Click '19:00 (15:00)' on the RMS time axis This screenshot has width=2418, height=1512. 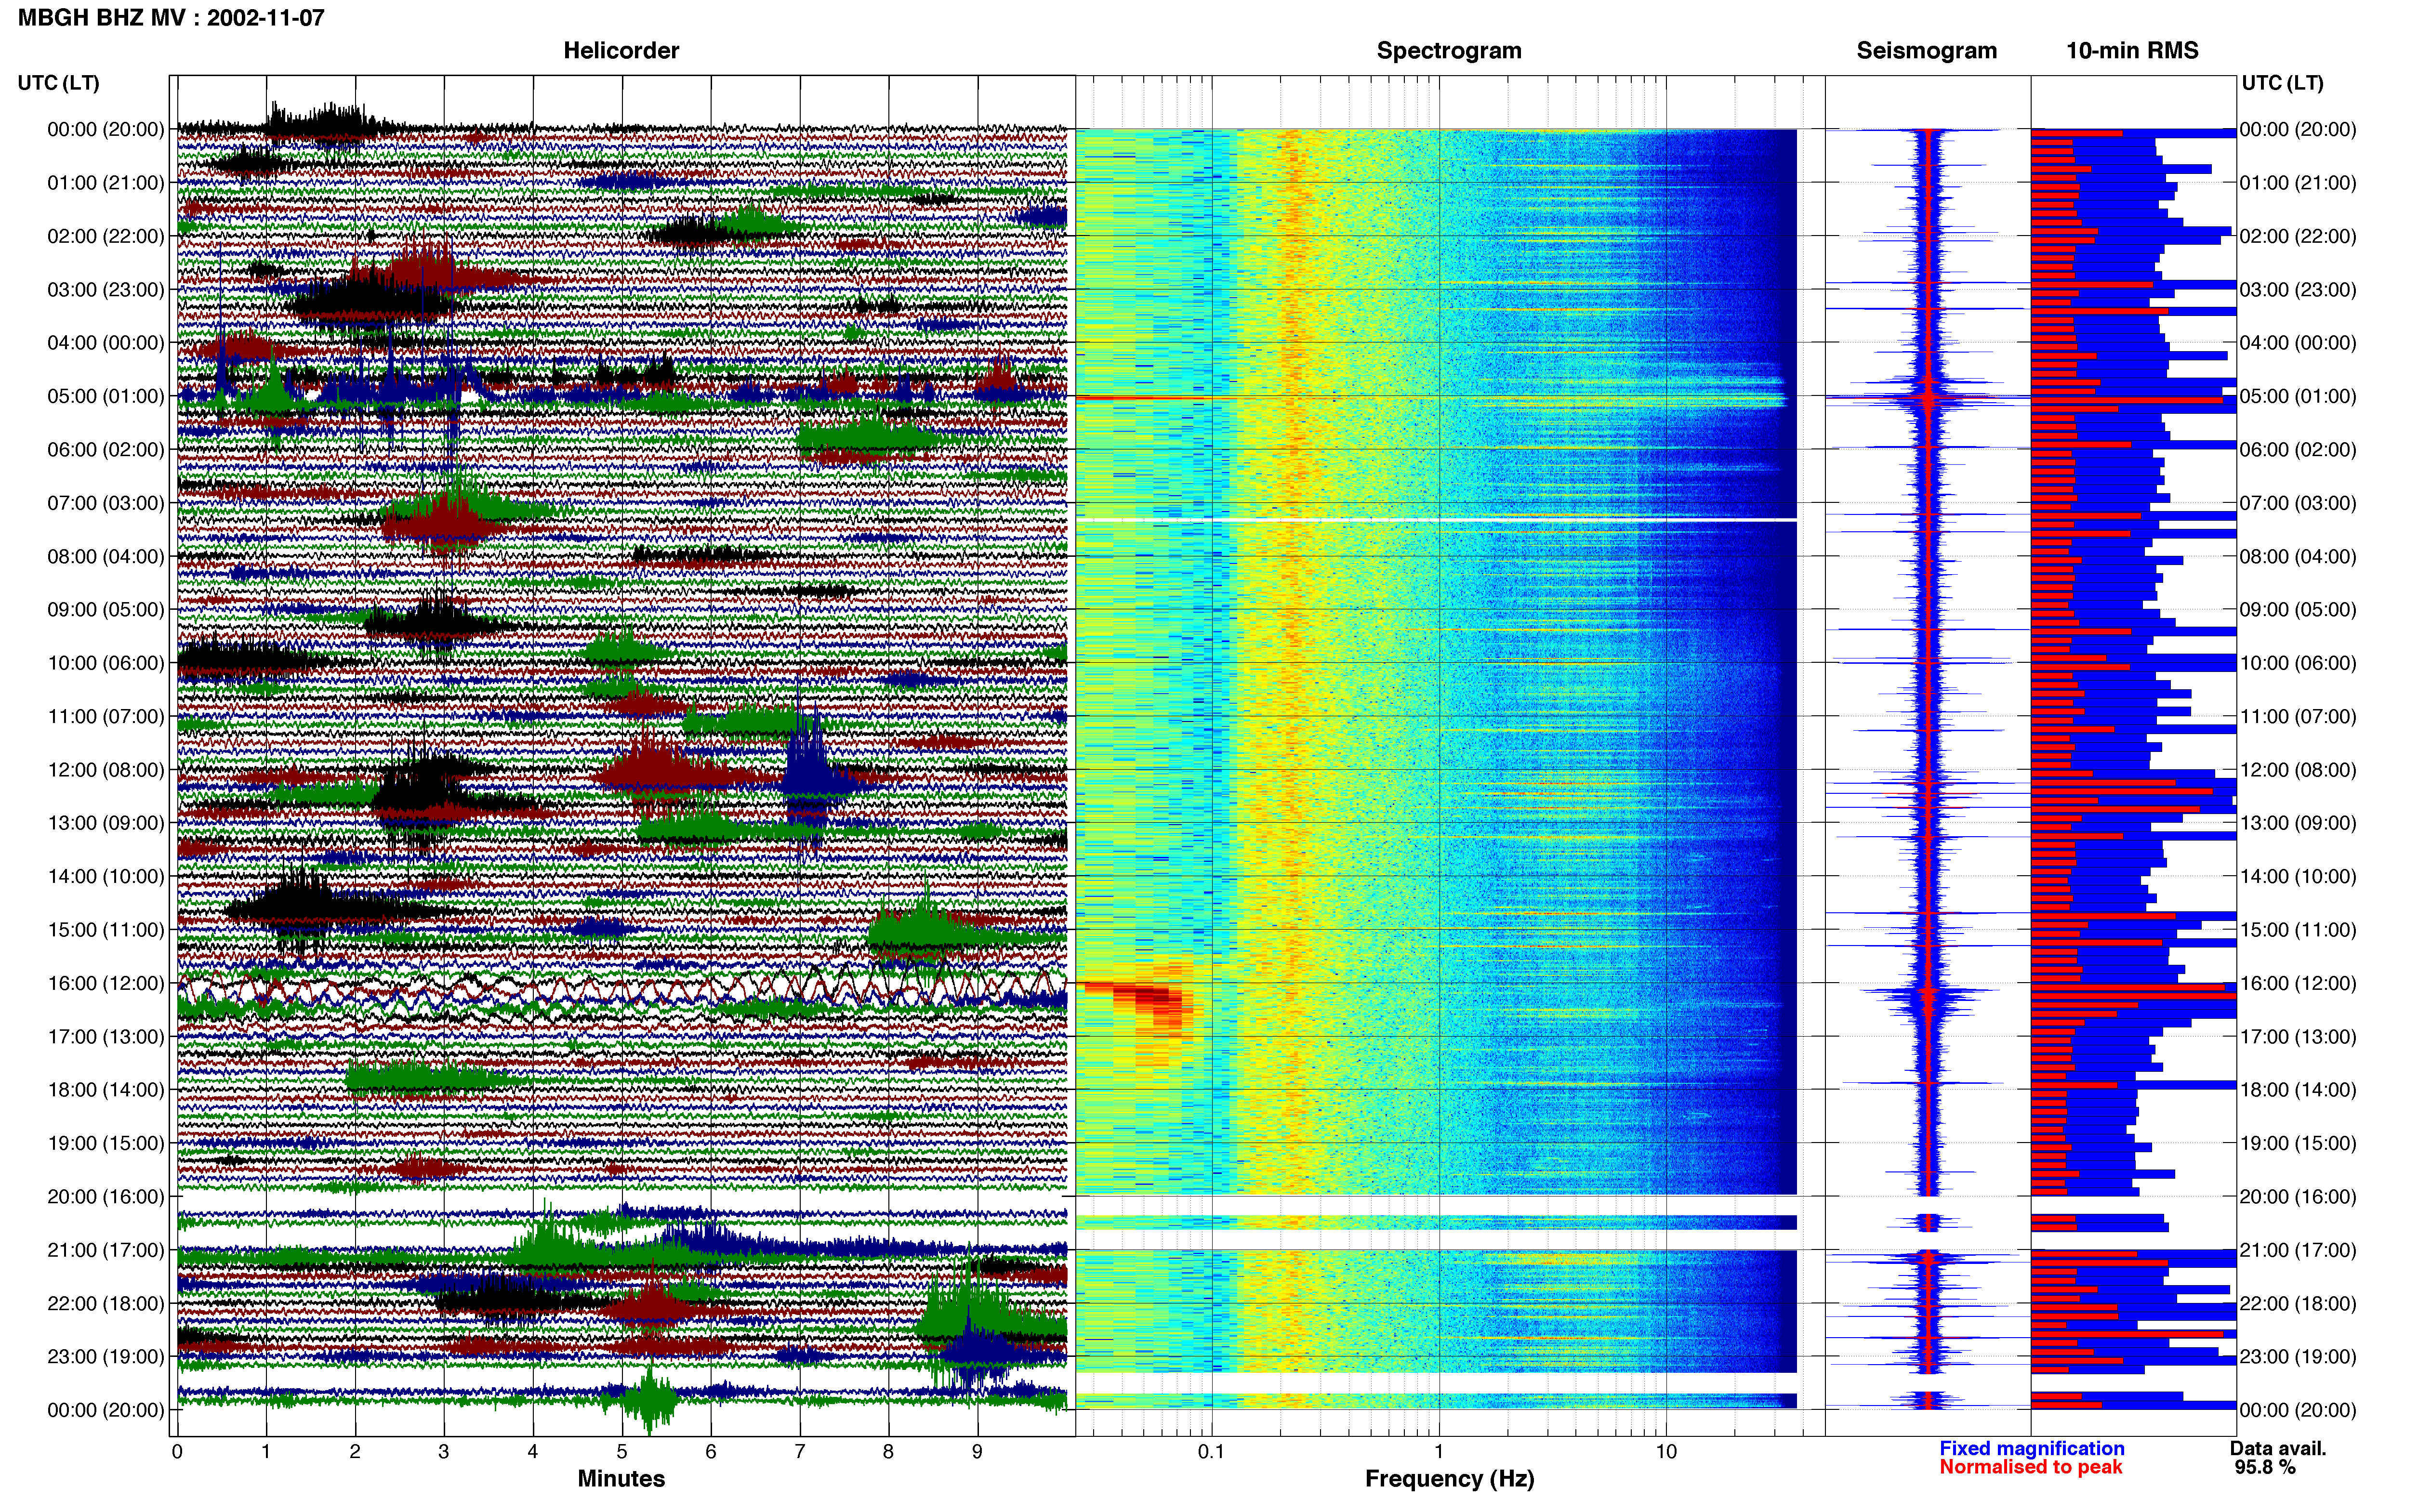(2298, 1143)
